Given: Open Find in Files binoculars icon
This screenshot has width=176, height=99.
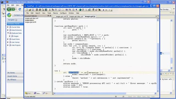Looking at the screenshot, I should tap(99, 10).
